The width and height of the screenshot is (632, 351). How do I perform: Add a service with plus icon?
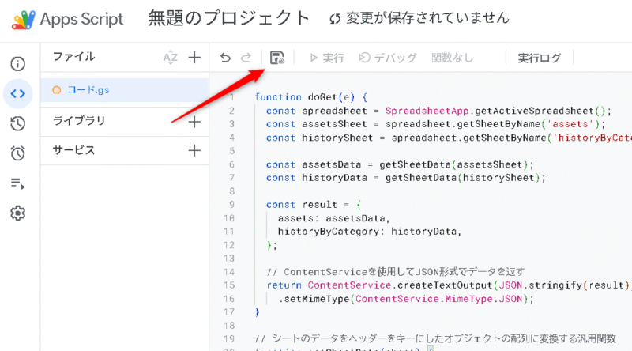pyautogui.click(x=194, y=150)
